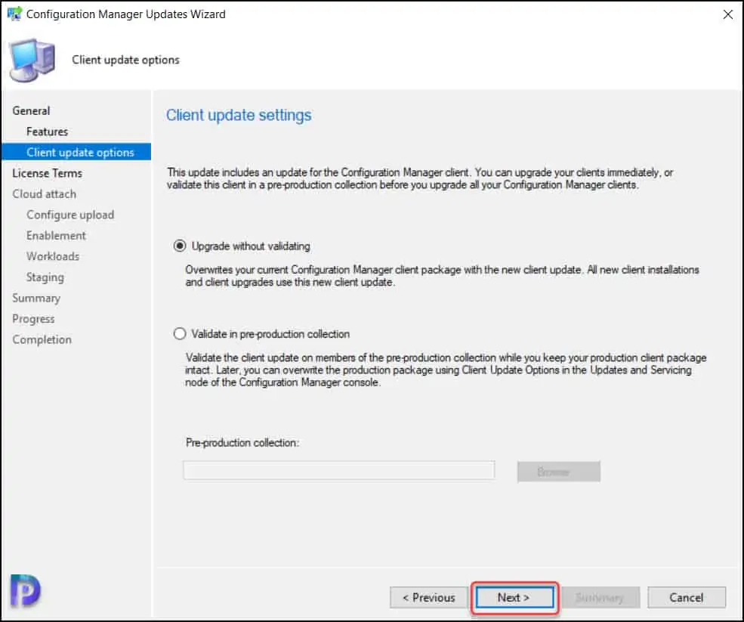The height and width of the screenshot is (622, 744).
Task: Click the Client update settings heading
Action: (x=239, y=116)
